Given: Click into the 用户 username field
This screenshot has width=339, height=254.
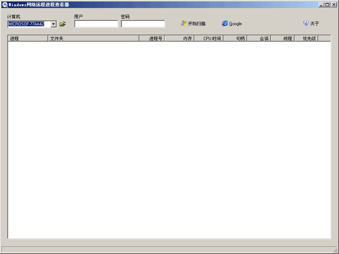Looking at the screenshot, I should [x=96, y=24].
